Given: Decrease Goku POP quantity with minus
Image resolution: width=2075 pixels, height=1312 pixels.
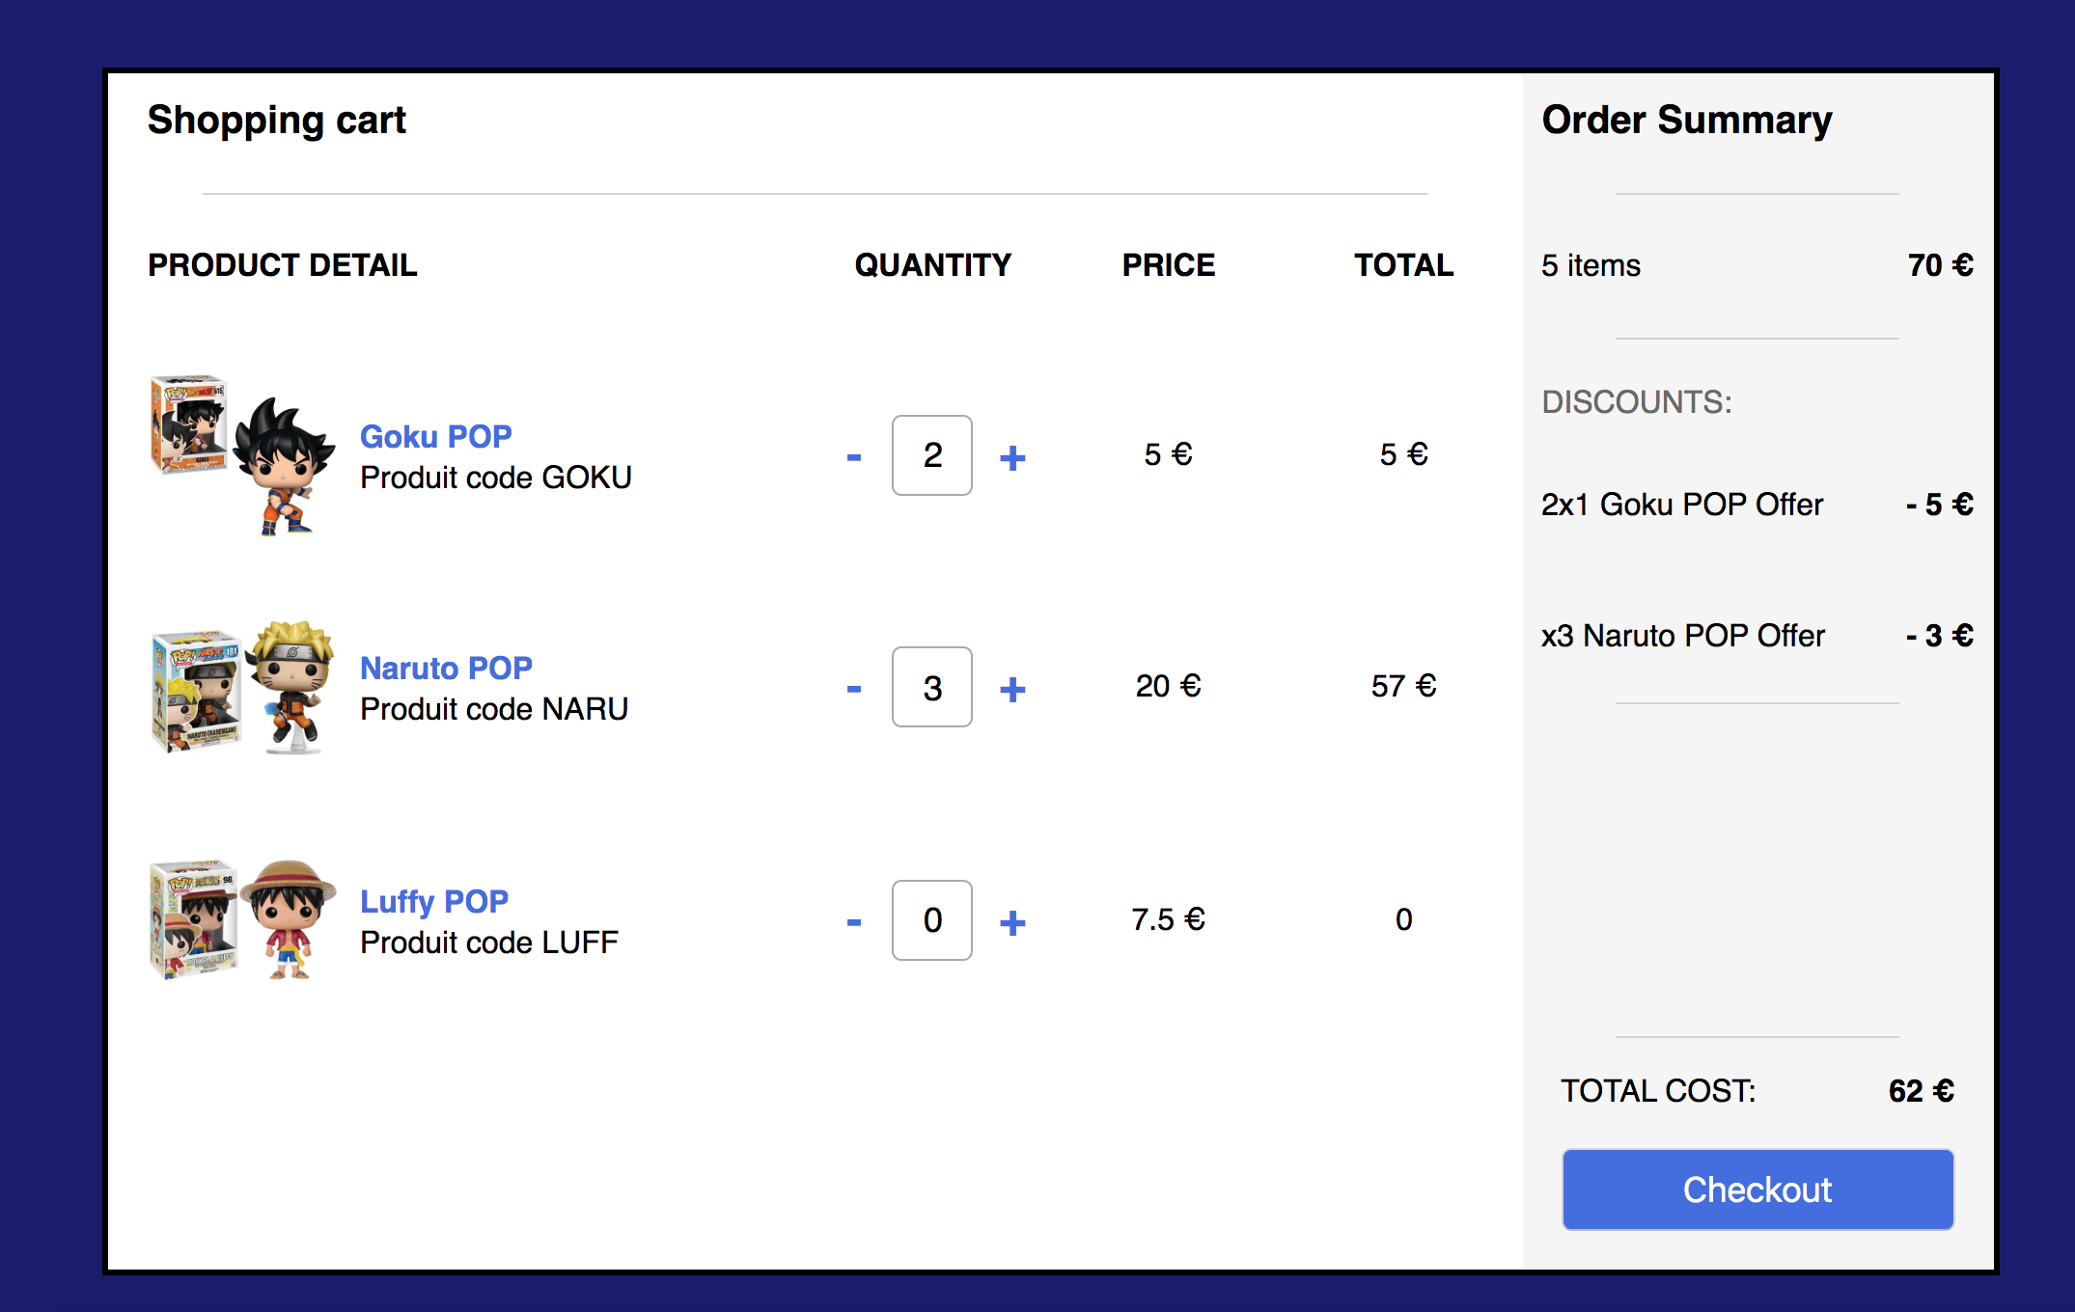Looking at the screenshot, I should [853, 457].
